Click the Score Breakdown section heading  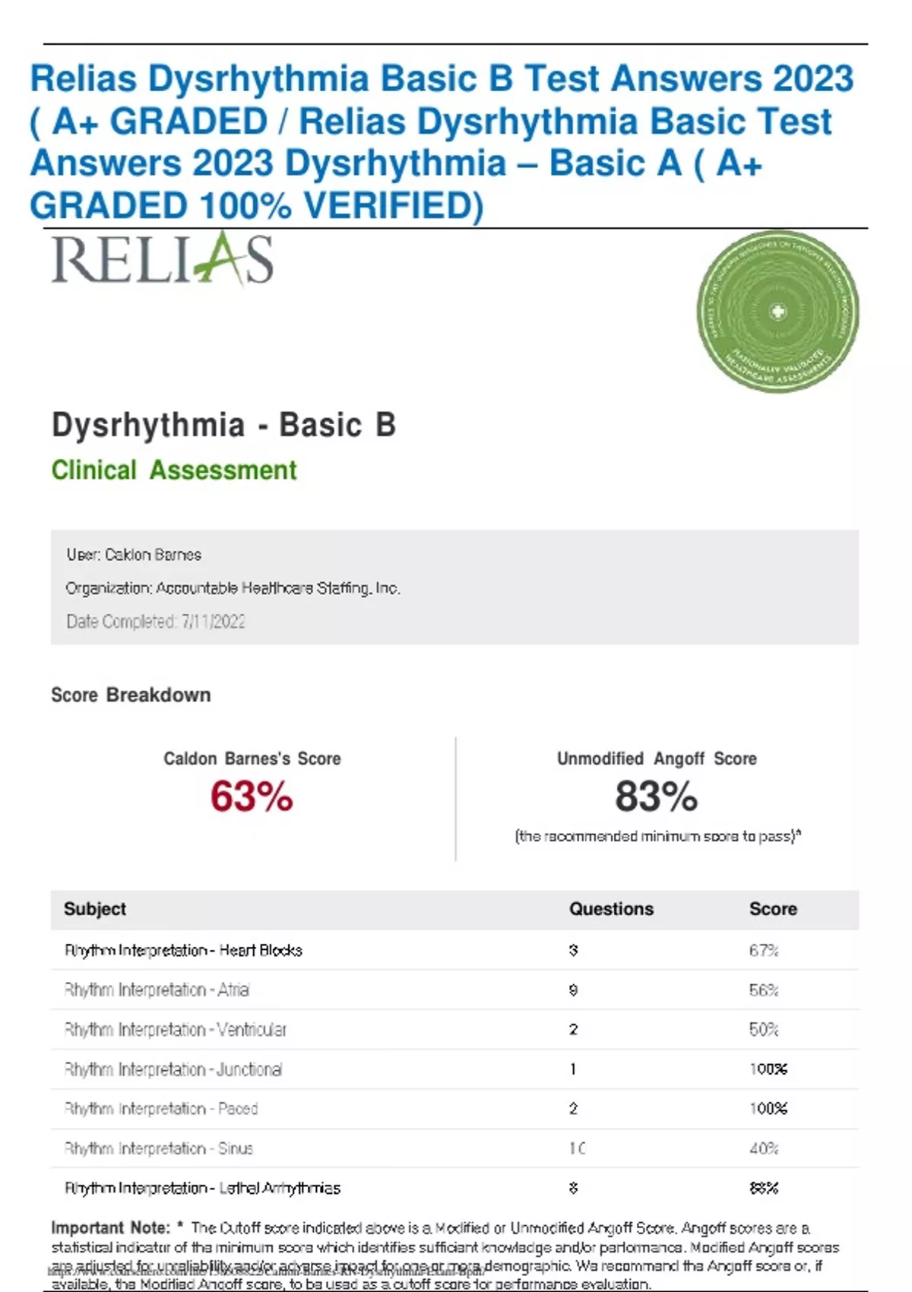click(x=131, y=695)
